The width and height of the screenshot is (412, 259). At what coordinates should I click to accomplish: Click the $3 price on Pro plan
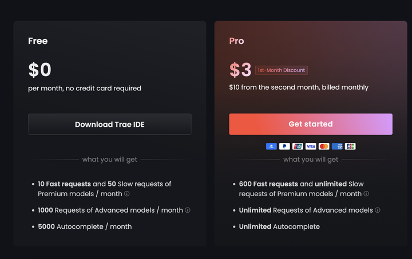tap(240, 70)
